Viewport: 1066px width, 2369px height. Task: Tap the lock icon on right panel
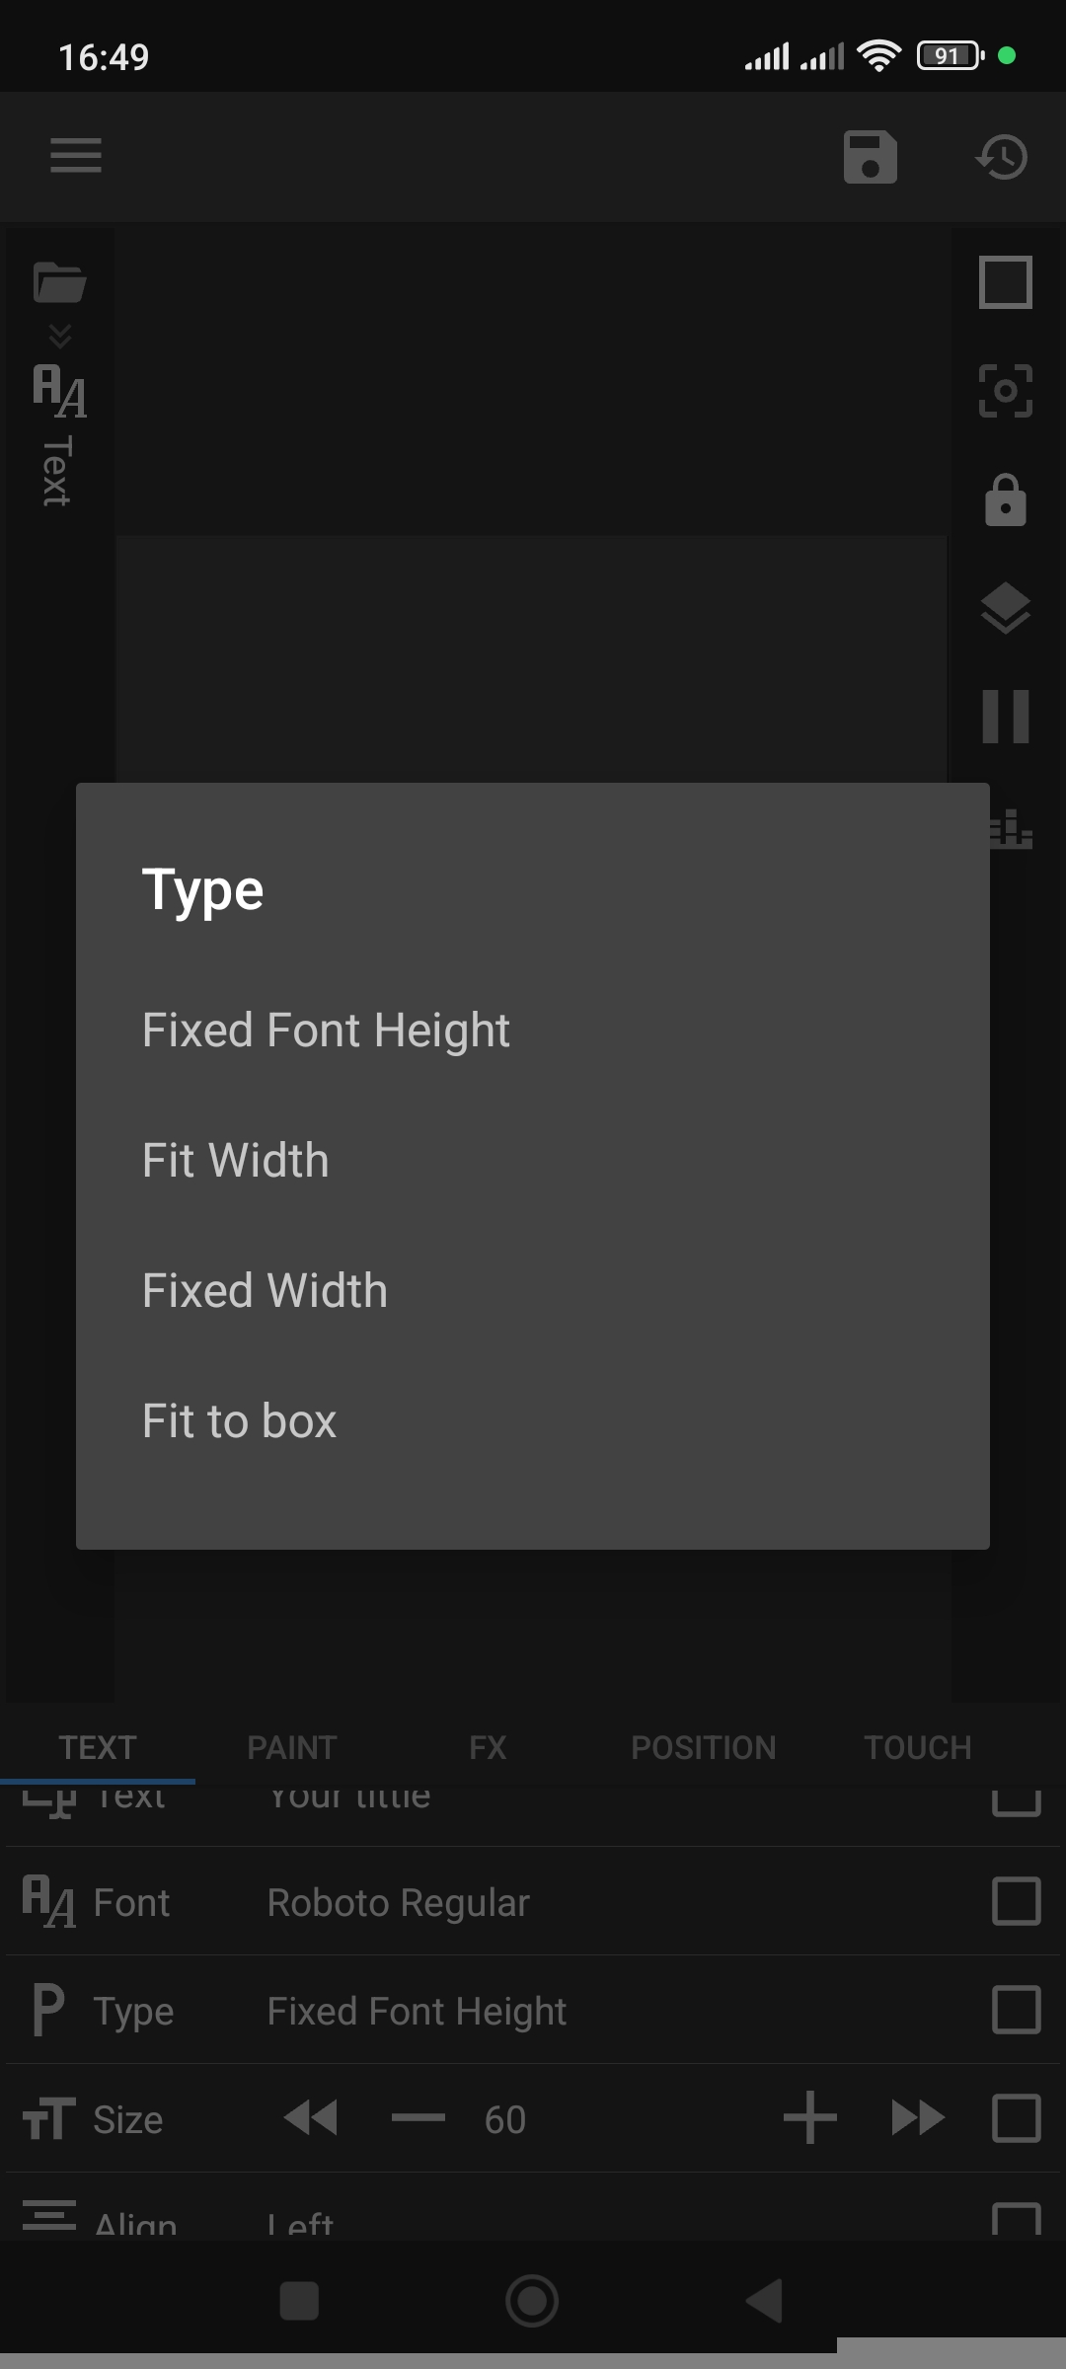(x=1005, y=499)
